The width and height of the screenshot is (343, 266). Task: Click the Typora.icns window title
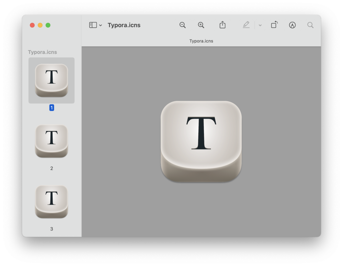point(124,25)
